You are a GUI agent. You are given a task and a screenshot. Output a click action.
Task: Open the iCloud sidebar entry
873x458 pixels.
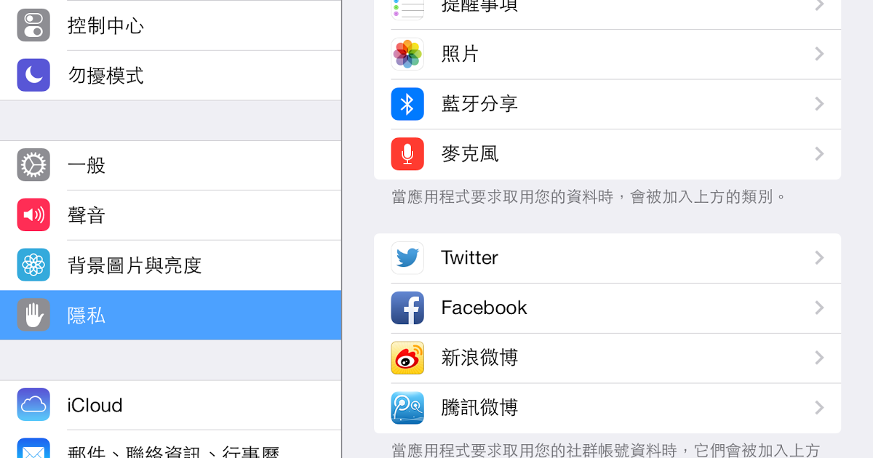click(170, 405)
